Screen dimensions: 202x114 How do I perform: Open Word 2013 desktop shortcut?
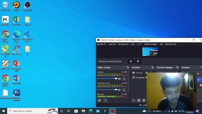16,79
